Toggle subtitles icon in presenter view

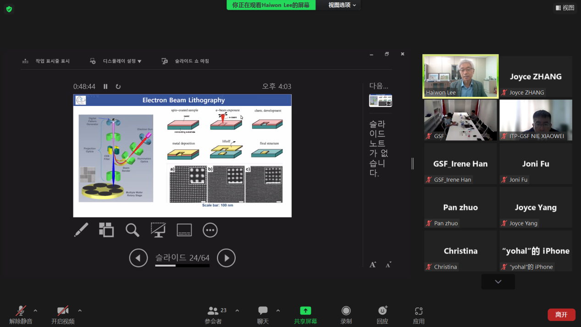coord(184,230)
